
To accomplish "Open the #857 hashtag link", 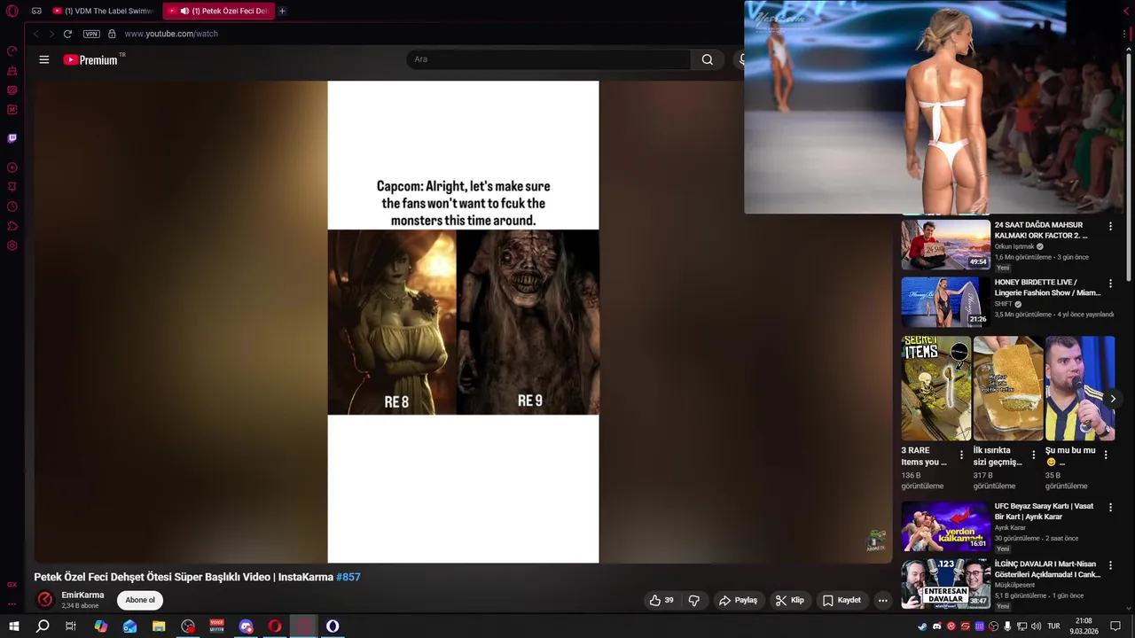I will [x=348, y=577].
